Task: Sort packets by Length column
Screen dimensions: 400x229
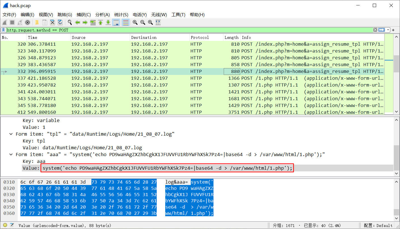Action: (x=232, y=37)
